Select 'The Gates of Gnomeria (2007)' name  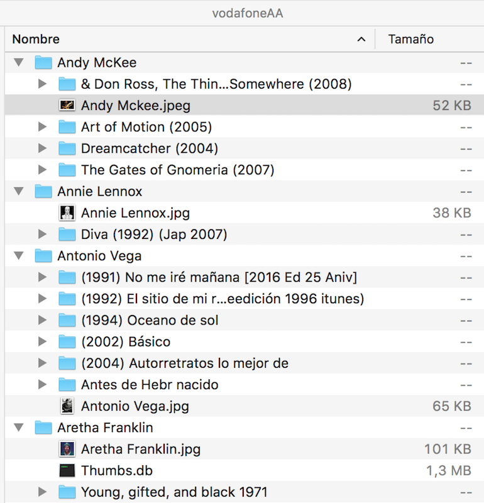(178, 170)
